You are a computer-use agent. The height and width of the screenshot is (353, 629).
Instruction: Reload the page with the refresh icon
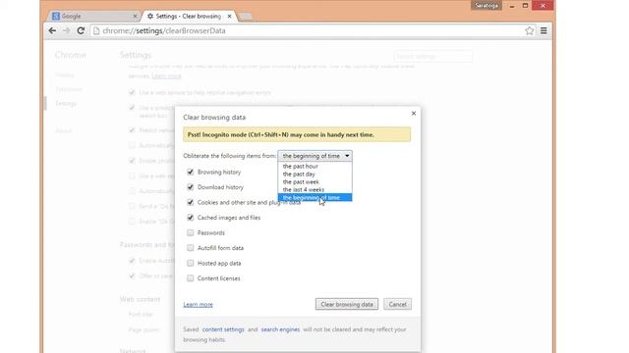81,30
